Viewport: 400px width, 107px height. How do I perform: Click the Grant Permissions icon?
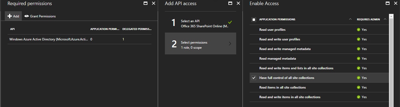27,16
